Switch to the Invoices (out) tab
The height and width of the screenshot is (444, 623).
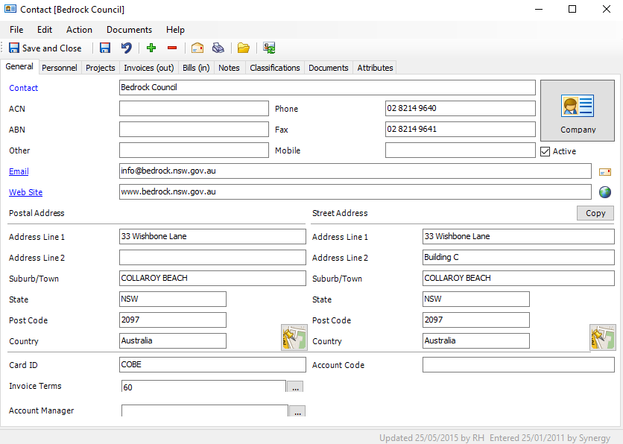tap(149, 68)
